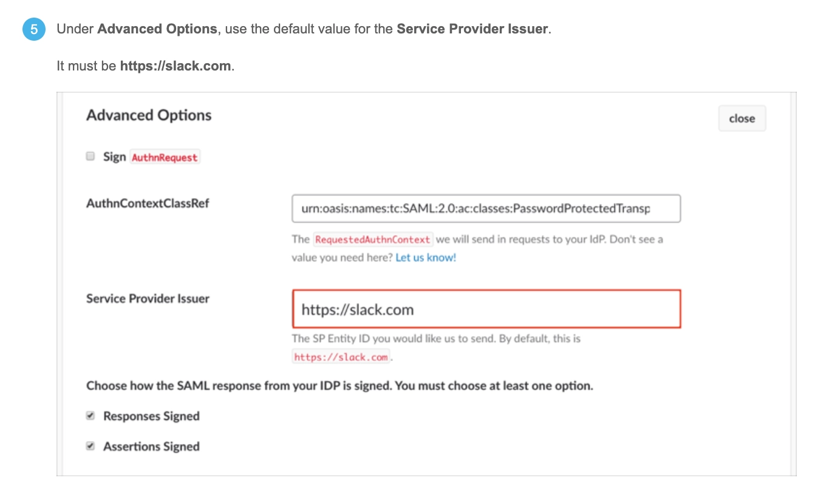Click bold Advanced Options in step instruction
This screenshot has height=486, width=815.
[x=157, y=29]
